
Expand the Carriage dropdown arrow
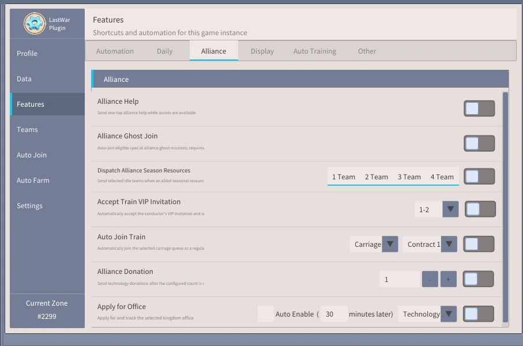(x=390, y=245)
